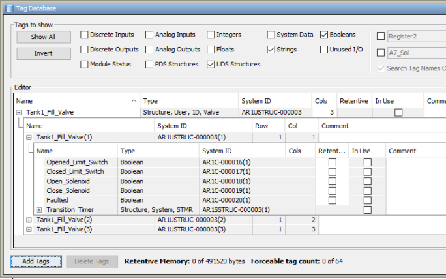The image size is (446, 279).
Task: Expand the Tank1_Fill_Valve(2) row
Action: point(29,220)
